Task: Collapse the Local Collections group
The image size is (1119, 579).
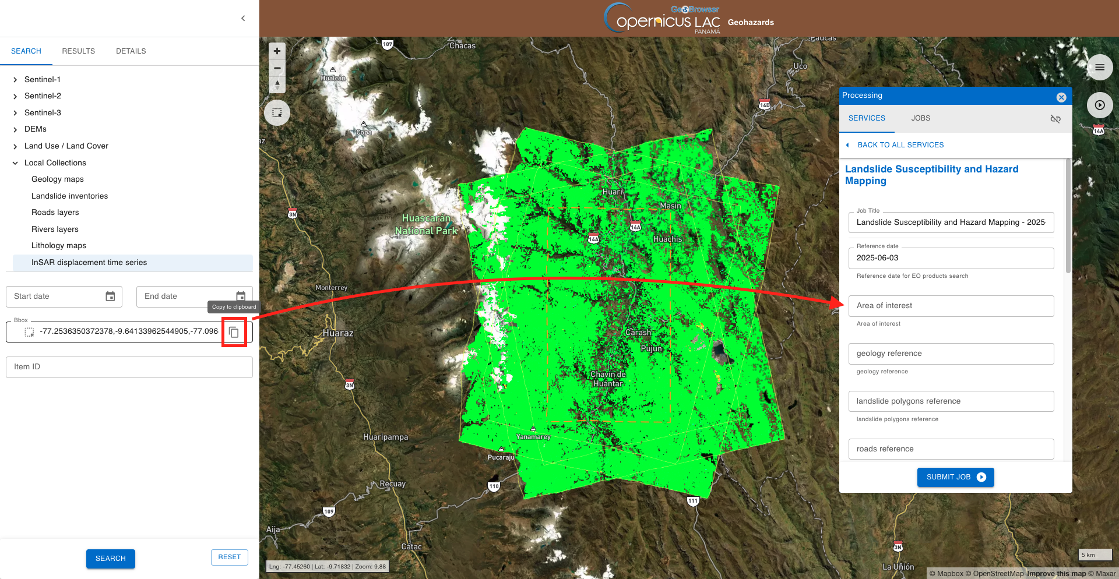Action: (x=15, y=163)
